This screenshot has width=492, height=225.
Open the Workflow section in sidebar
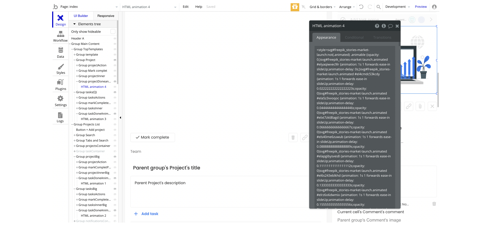[x=60, y=36]
